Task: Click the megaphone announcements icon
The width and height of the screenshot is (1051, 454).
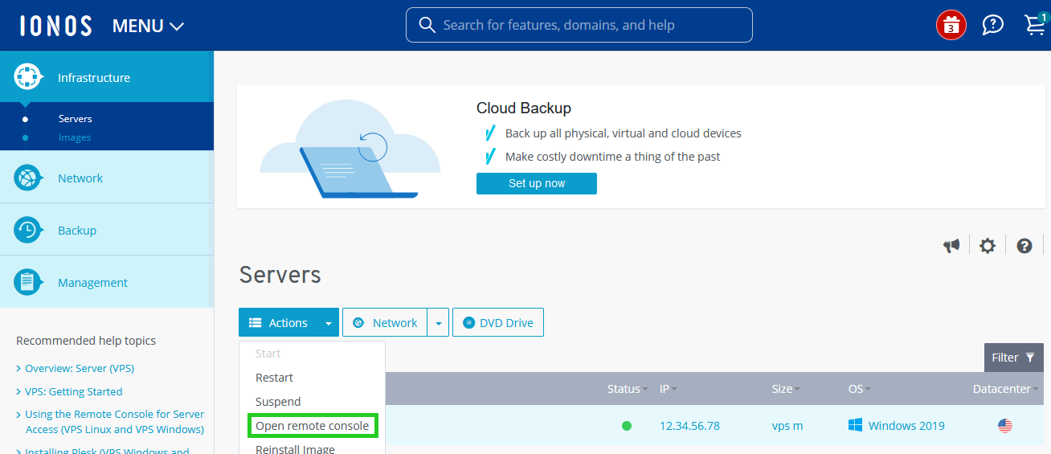Action: [x=951, y=246]
